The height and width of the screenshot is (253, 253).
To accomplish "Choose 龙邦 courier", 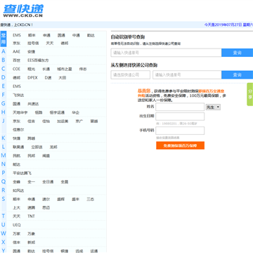I will [x=53, y=147].
